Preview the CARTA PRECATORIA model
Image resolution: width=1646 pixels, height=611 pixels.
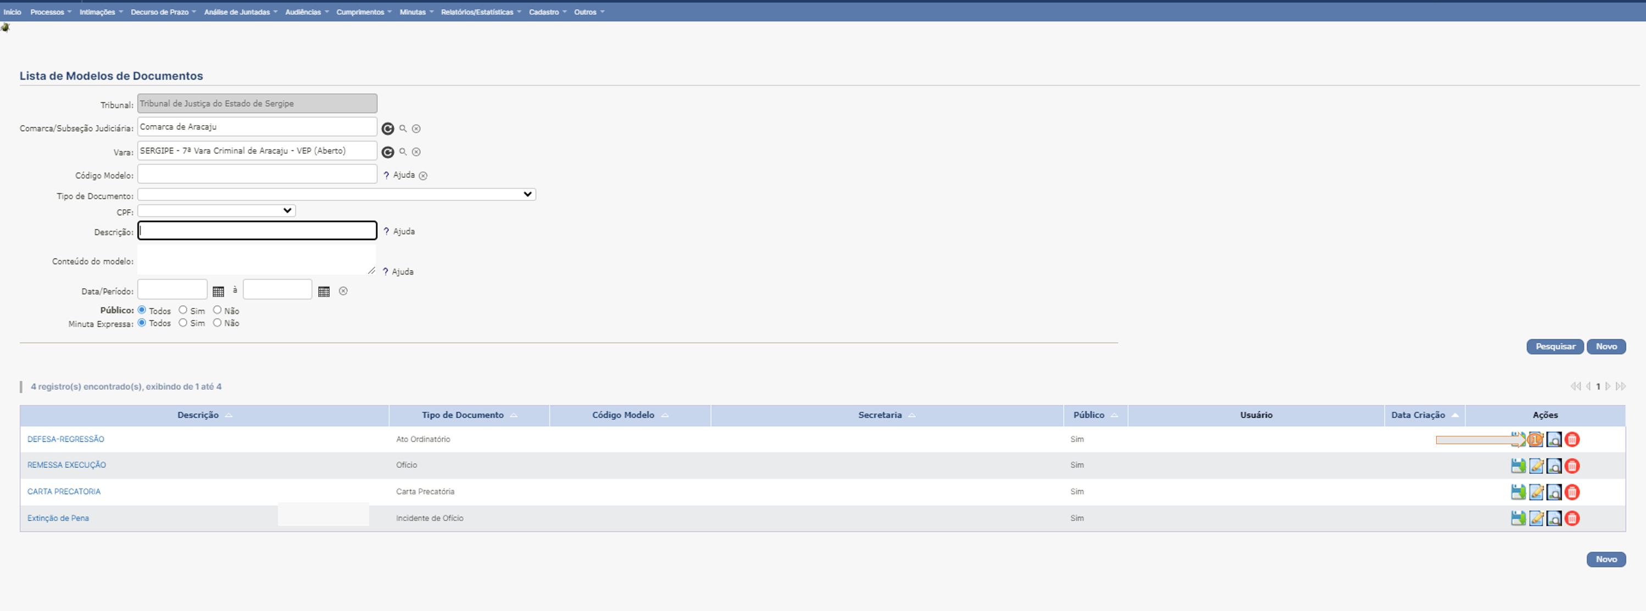click(x=1554, y=492)
